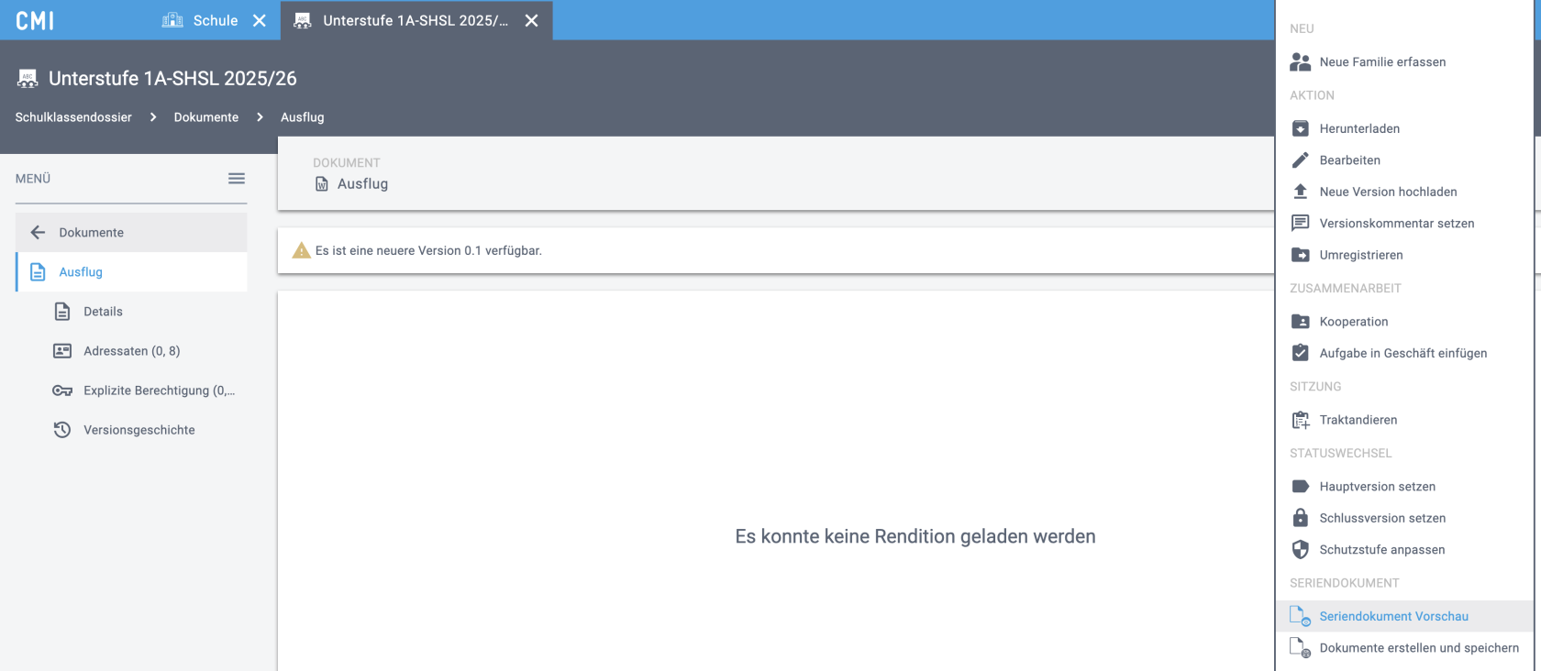Collapse the side menu with hamburger icon
1541x671 pixels.
237,179
